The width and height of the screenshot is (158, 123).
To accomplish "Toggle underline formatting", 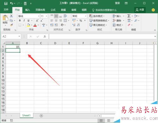I will [28, 20].
